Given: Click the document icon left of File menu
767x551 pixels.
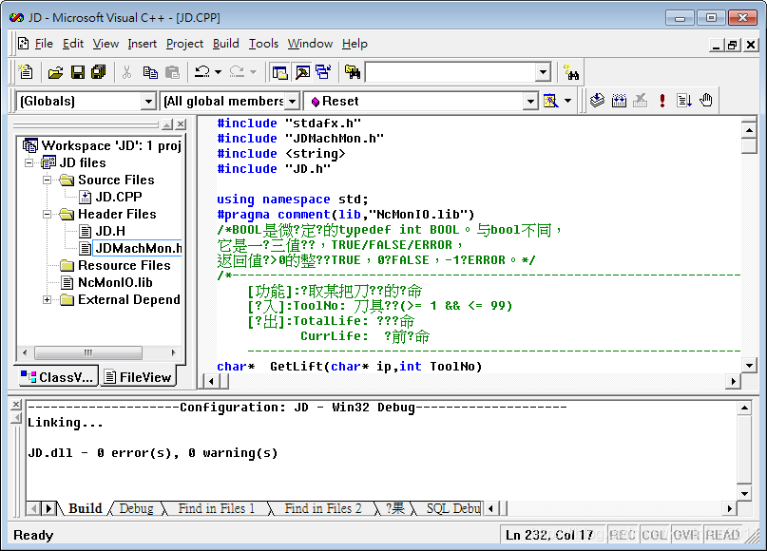Looking at the screenshot, I should pyautogui.click(x=23, y=44).
